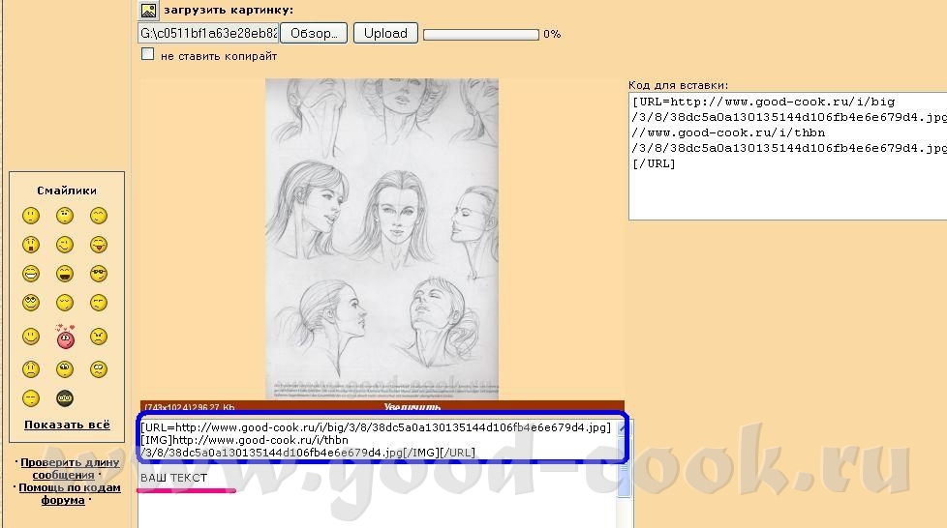The width and height of the screenshot is (947, 528).
Task: Insert the pink in-love smiley with hearts
Action: [x=65, y=337]
